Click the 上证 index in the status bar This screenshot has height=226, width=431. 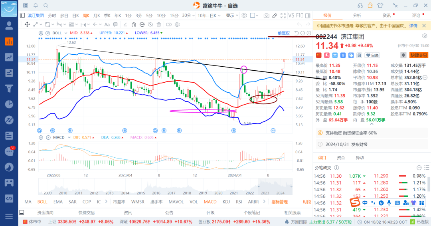coord(81,222)
